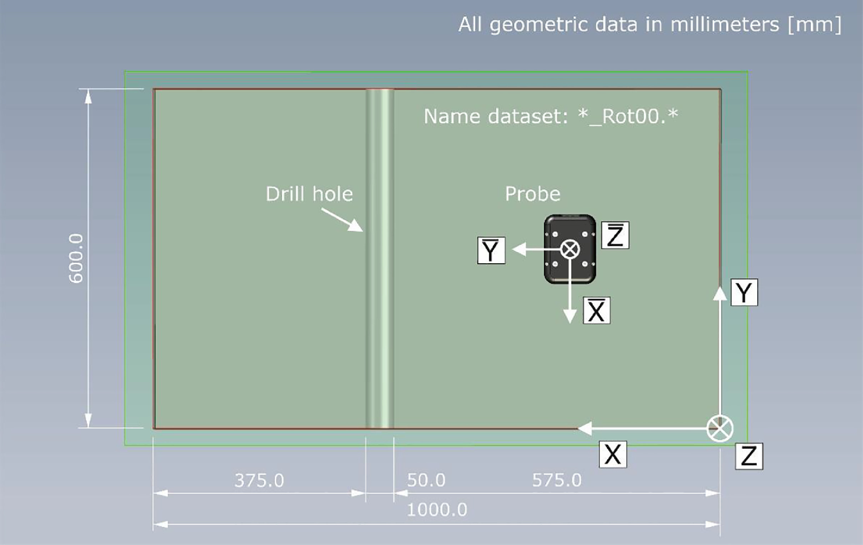Click the millimeters units note text

tap(649, 25)
